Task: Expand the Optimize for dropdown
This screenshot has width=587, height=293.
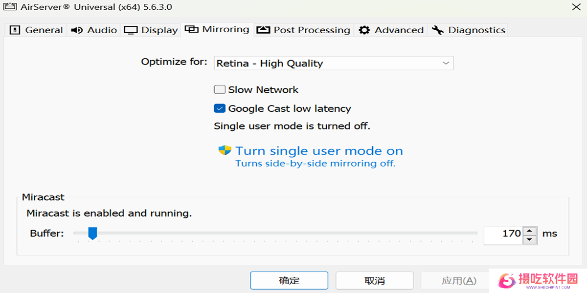Action: click(x=334, y=63)
